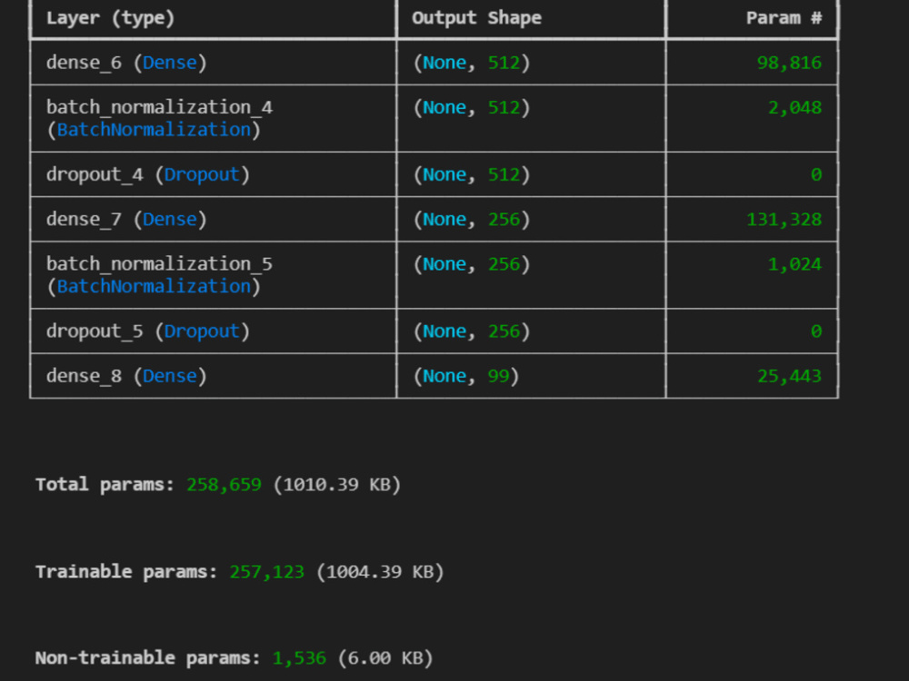Click the 25,443 param count
This screenshot has height=681, width=909.
tap(789, 377)
